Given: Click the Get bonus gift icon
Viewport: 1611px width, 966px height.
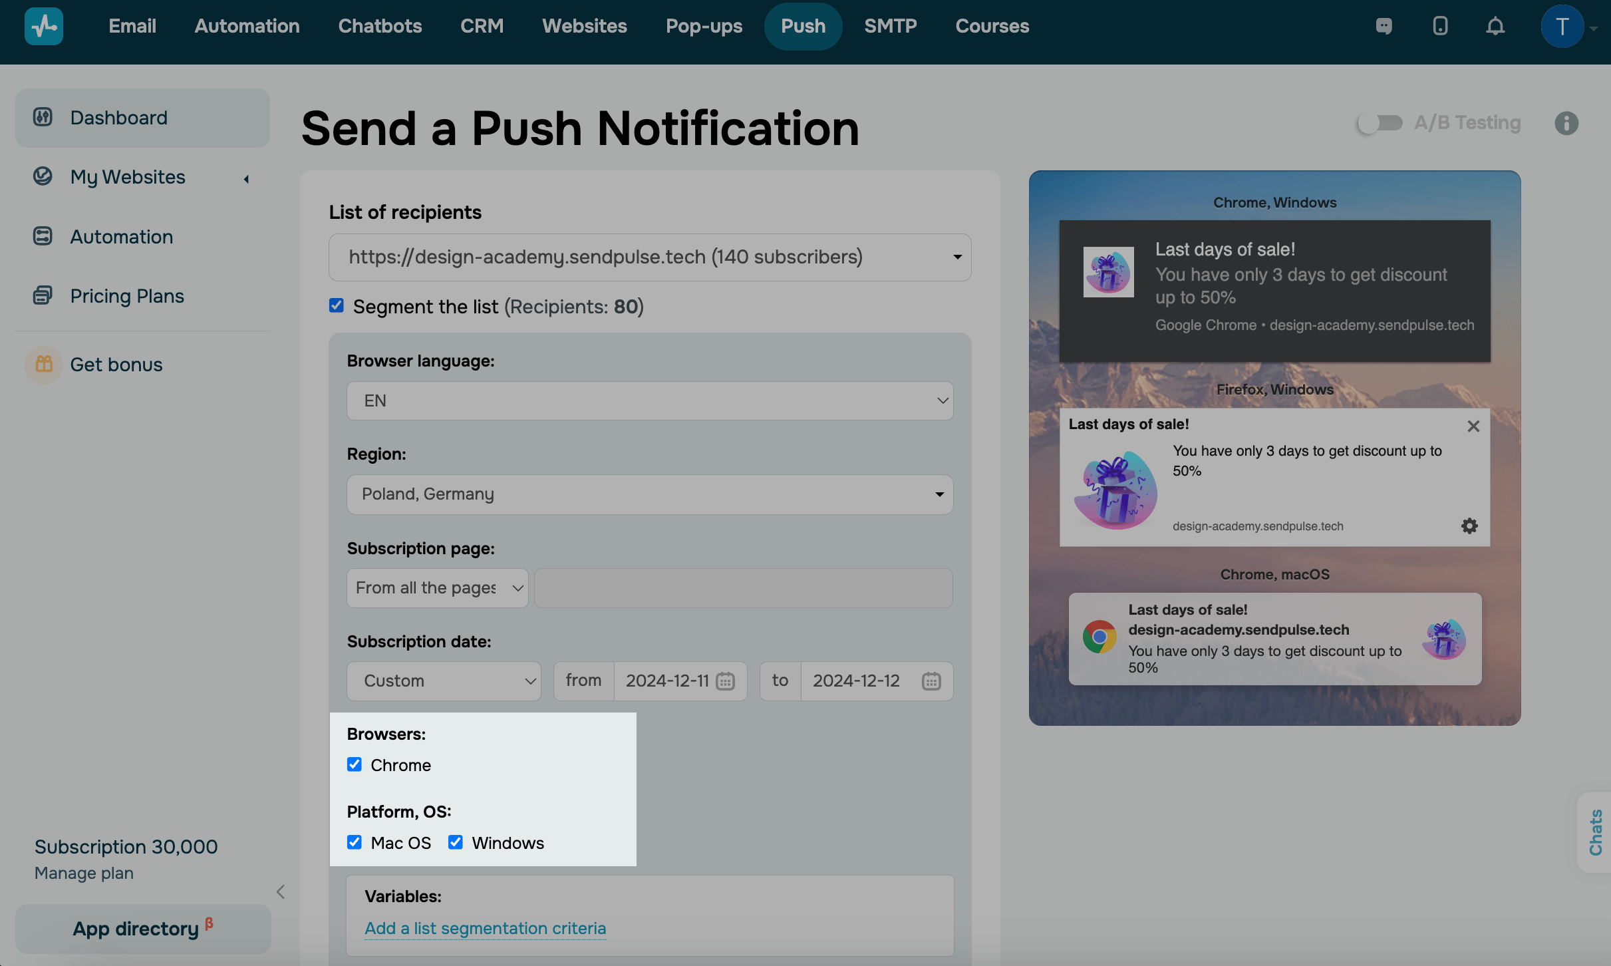Looking at the screenshot, I should coord(44,364).
